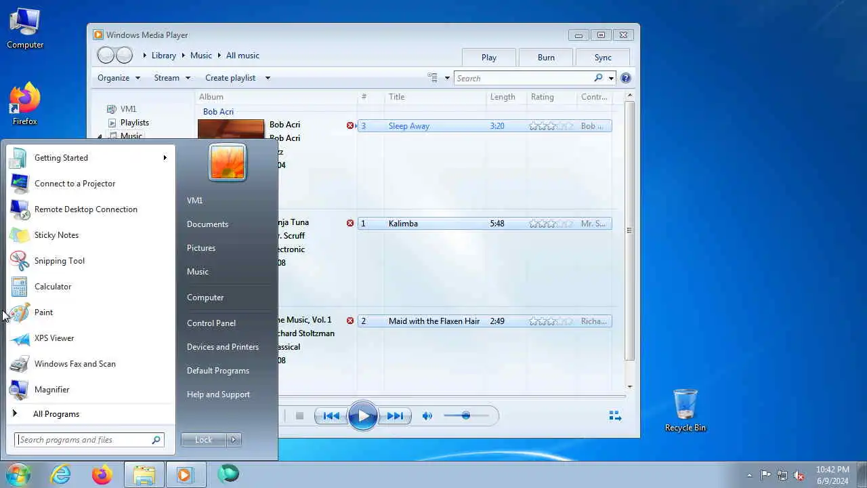Select Maid with the Flaxen Hair track
The image size is (867, 488).
484,321
